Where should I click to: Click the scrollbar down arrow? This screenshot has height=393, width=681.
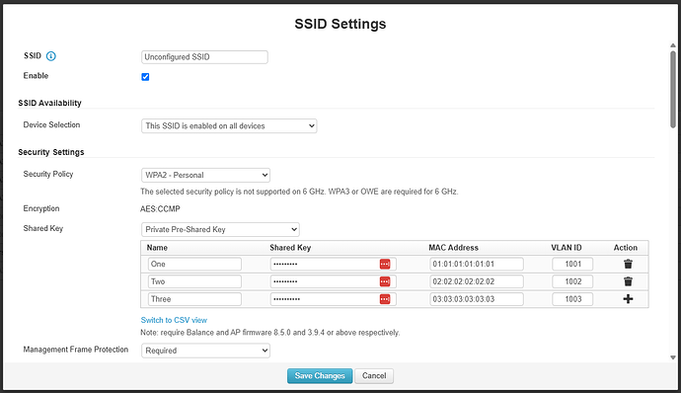point(673,357)
